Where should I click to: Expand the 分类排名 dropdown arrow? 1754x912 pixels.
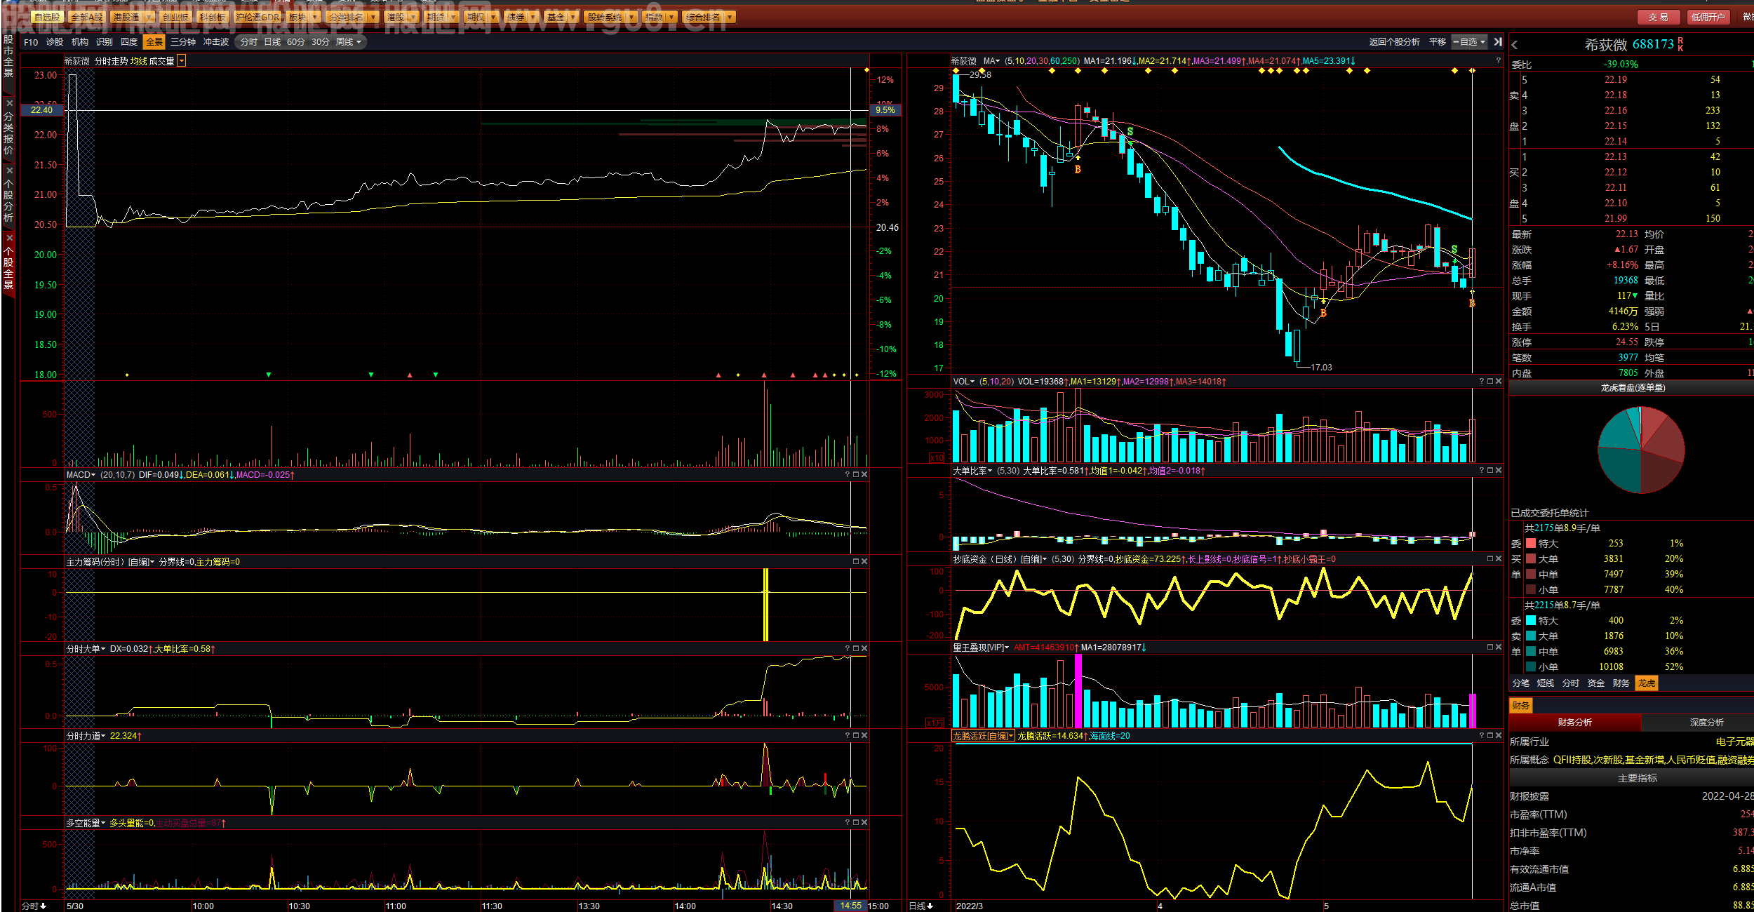coord(373,18)
